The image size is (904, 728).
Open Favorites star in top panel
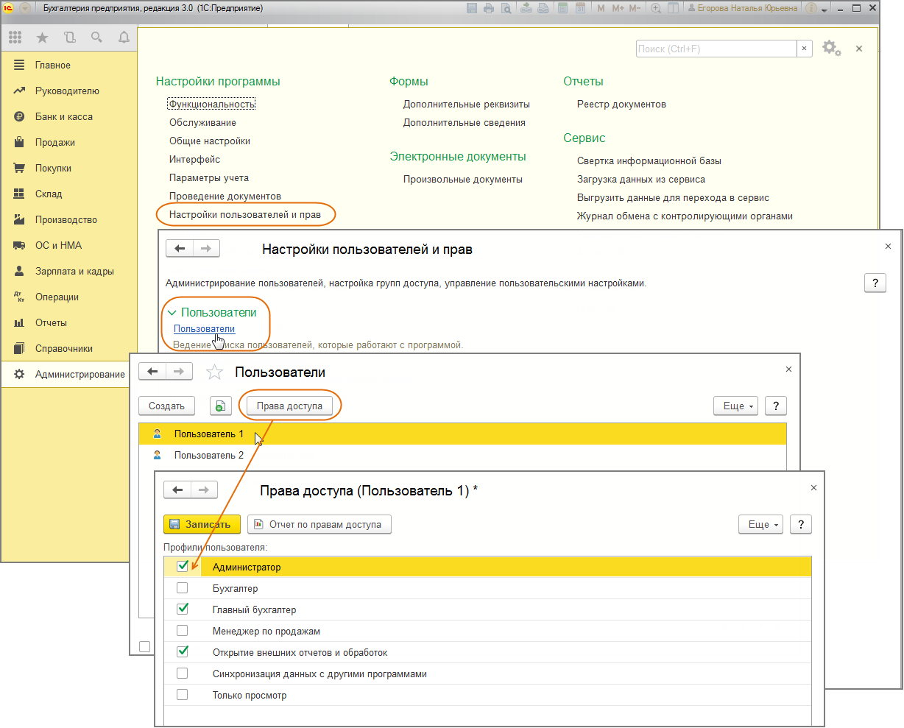[42, 37]
